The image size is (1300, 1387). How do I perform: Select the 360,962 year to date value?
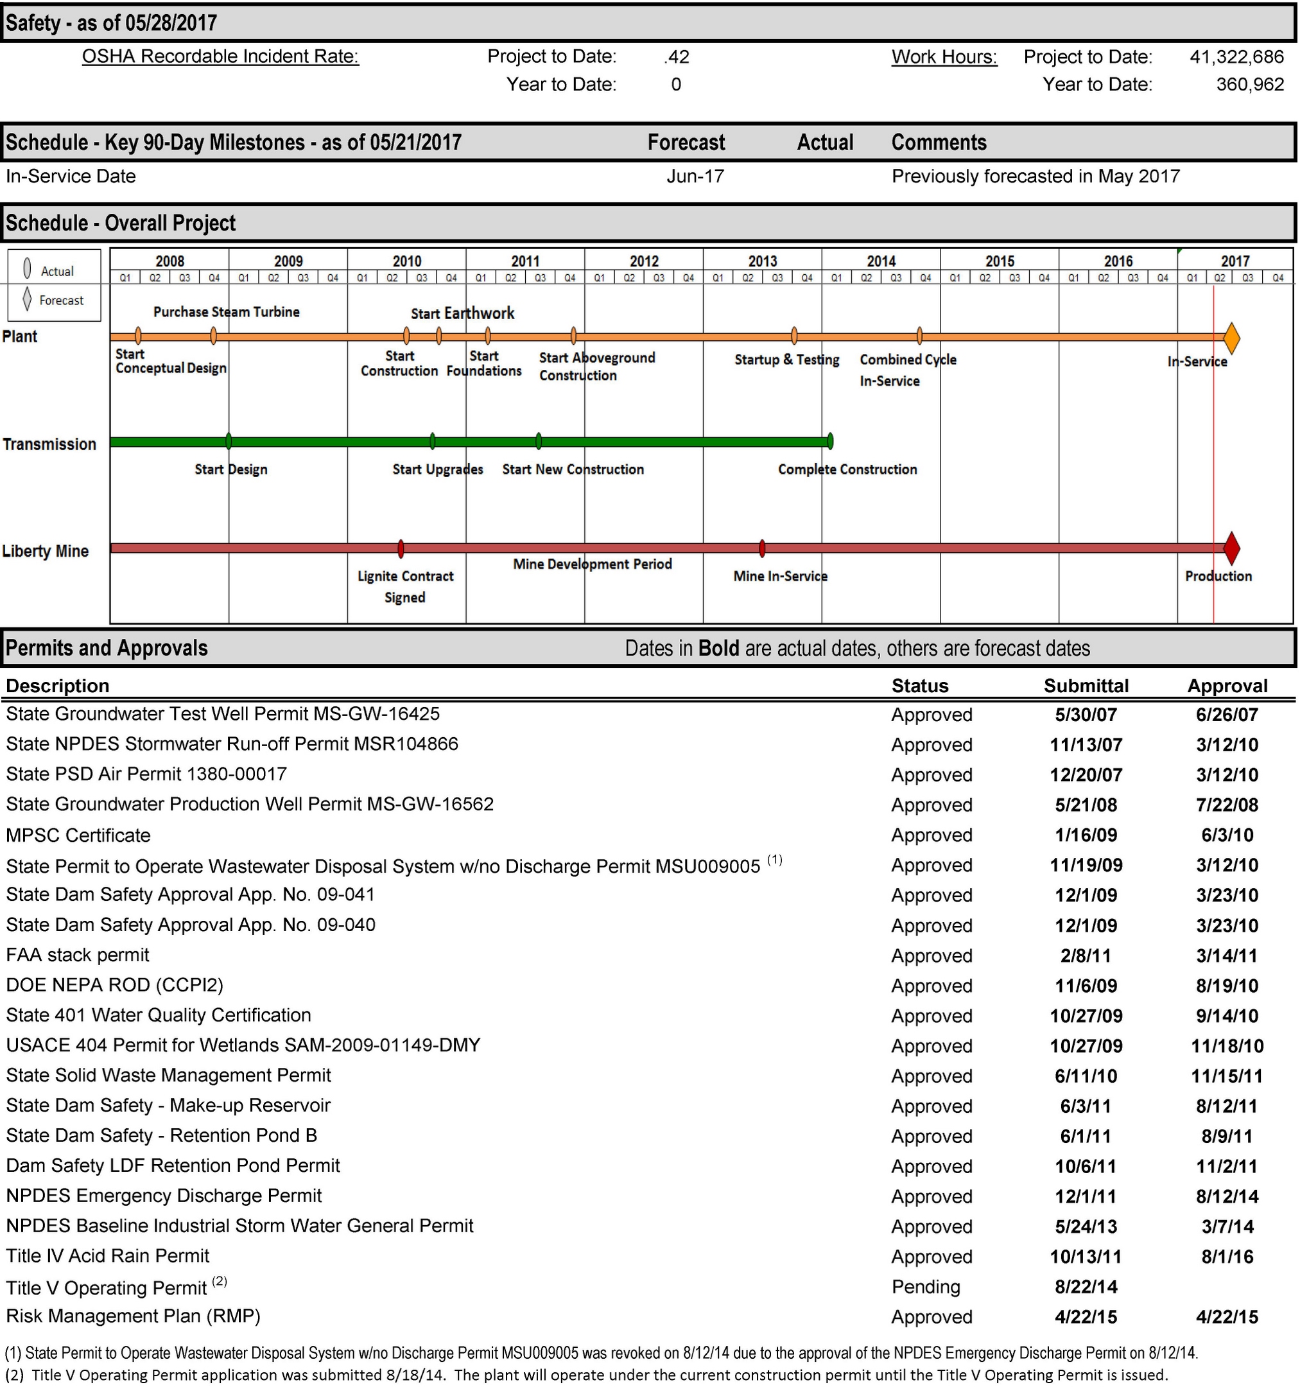(x=1250, y=84)
